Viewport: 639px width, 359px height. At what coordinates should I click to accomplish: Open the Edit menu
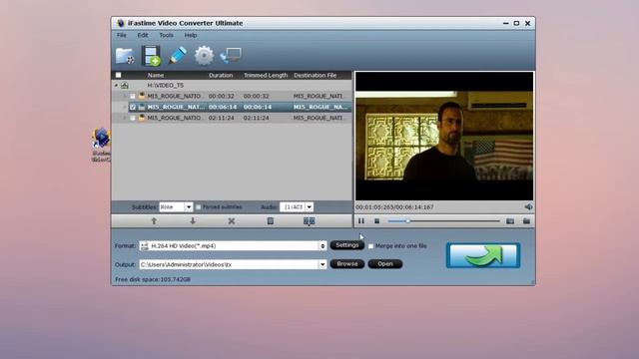click(x=143, y=36)
